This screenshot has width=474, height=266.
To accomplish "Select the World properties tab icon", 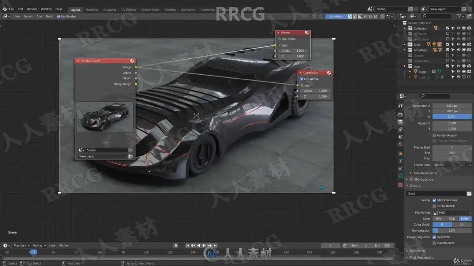I will [x=400, y=144].
